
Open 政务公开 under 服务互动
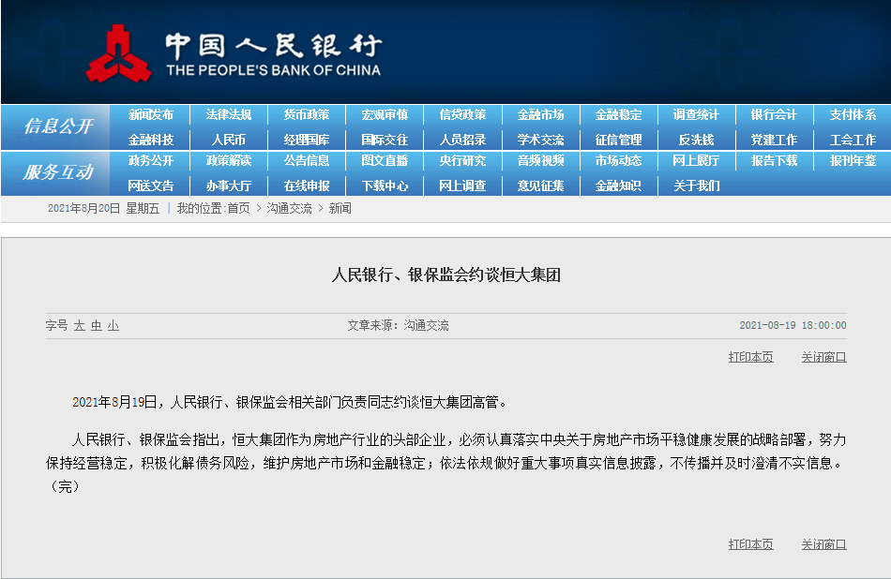(151, 160)
